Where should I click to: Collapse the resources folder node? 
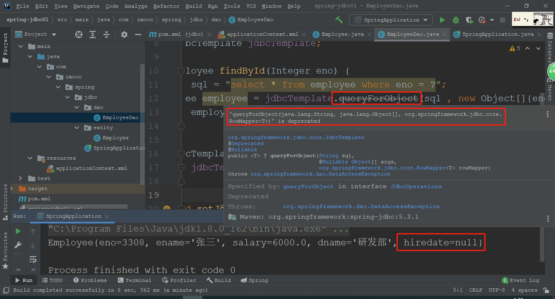(30, 158)
